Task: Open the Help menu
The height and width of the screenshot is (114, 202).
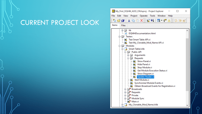Action: [170, 16]
